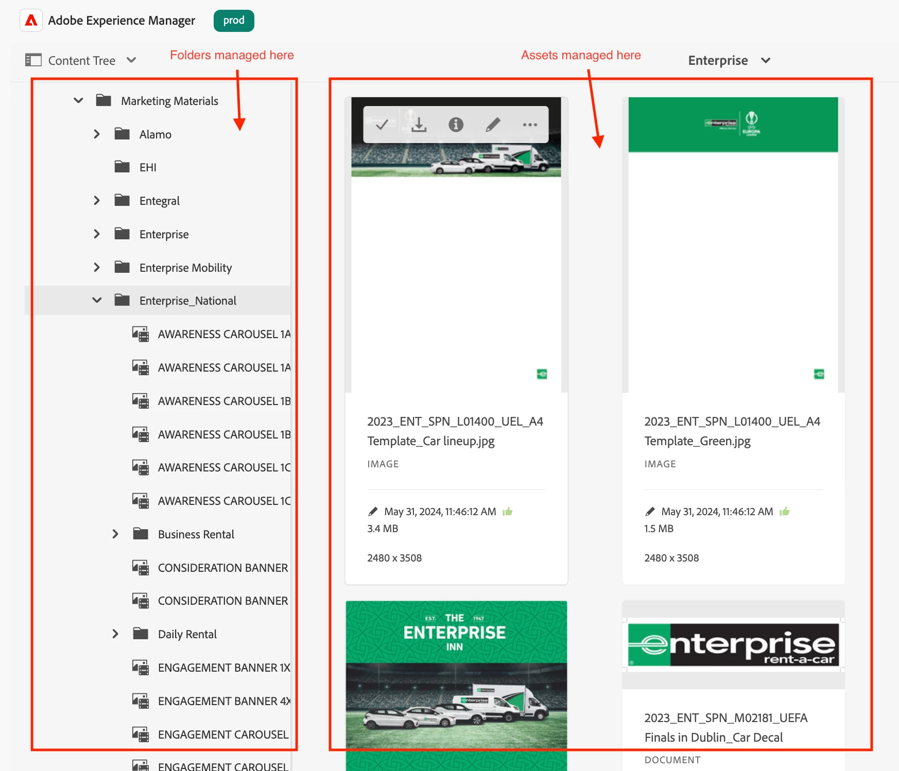The width and height of the screenshot is (899, 771).
Task: Edit the Car lineup image with pencil
Action: click(493, 125)
